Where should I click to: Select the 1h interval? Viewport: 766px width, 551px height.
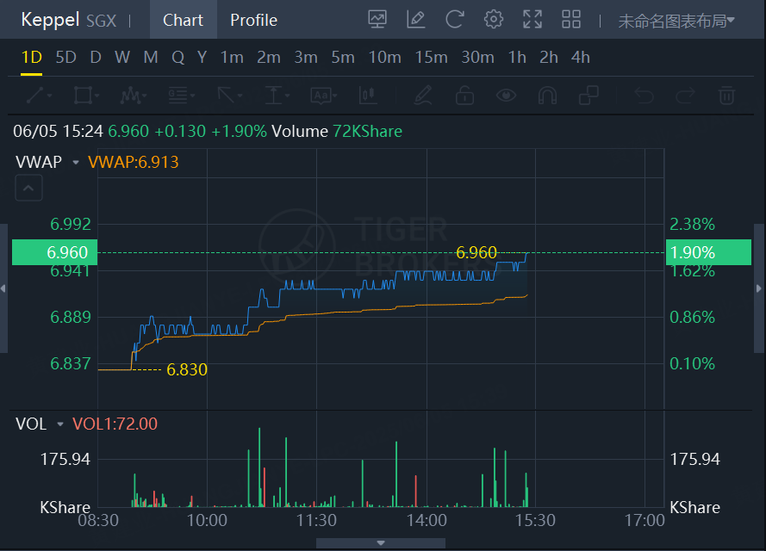pos(517,58)
